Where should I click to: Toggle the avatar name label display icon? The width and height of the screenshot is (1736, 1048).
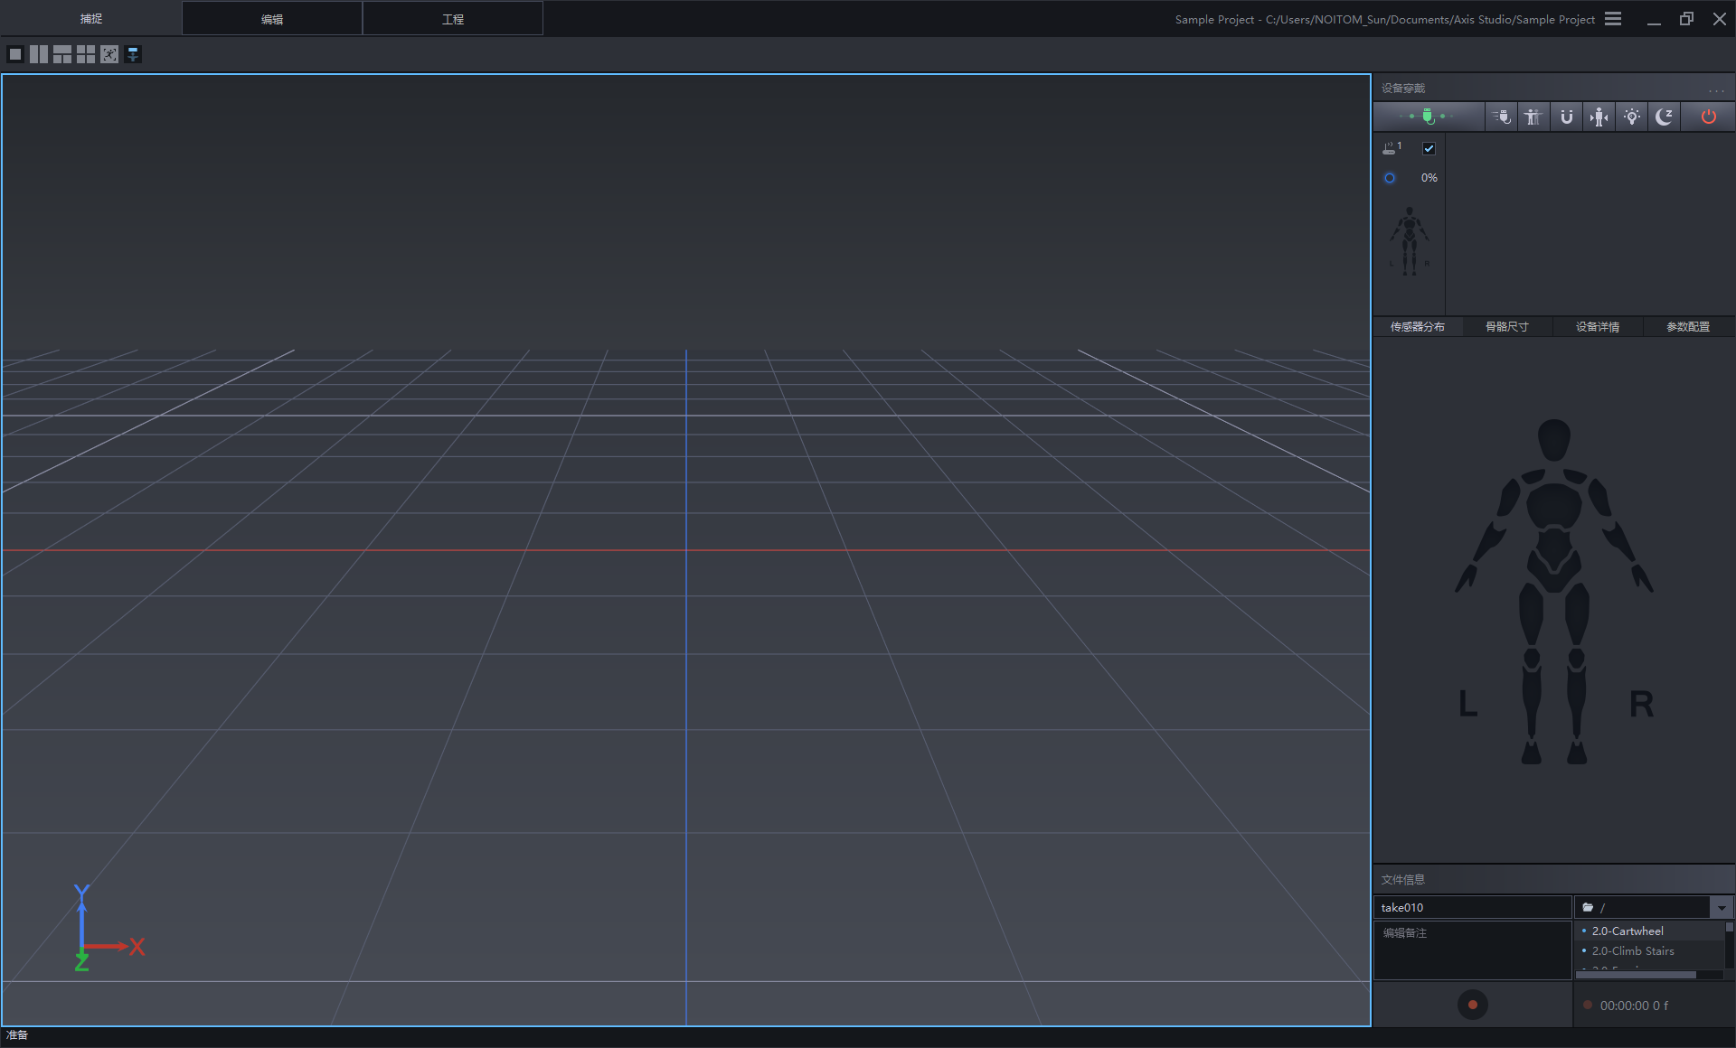133,54
